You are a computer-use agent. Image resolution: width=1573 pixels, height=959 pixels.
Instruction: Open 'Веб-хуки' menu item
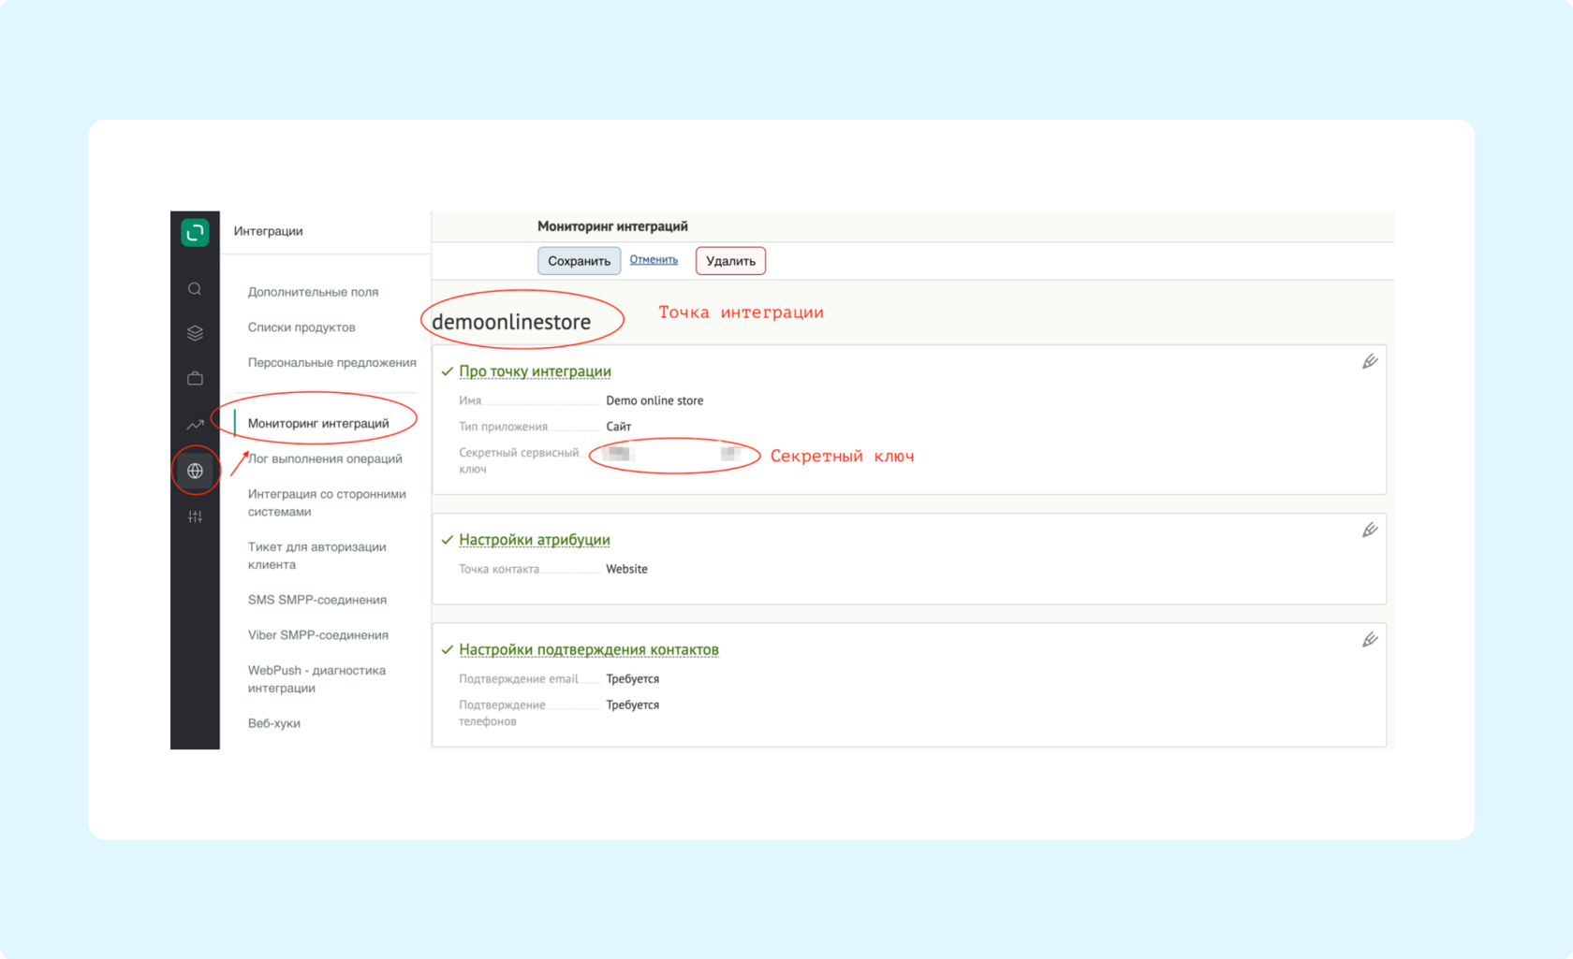coord(273,723)
